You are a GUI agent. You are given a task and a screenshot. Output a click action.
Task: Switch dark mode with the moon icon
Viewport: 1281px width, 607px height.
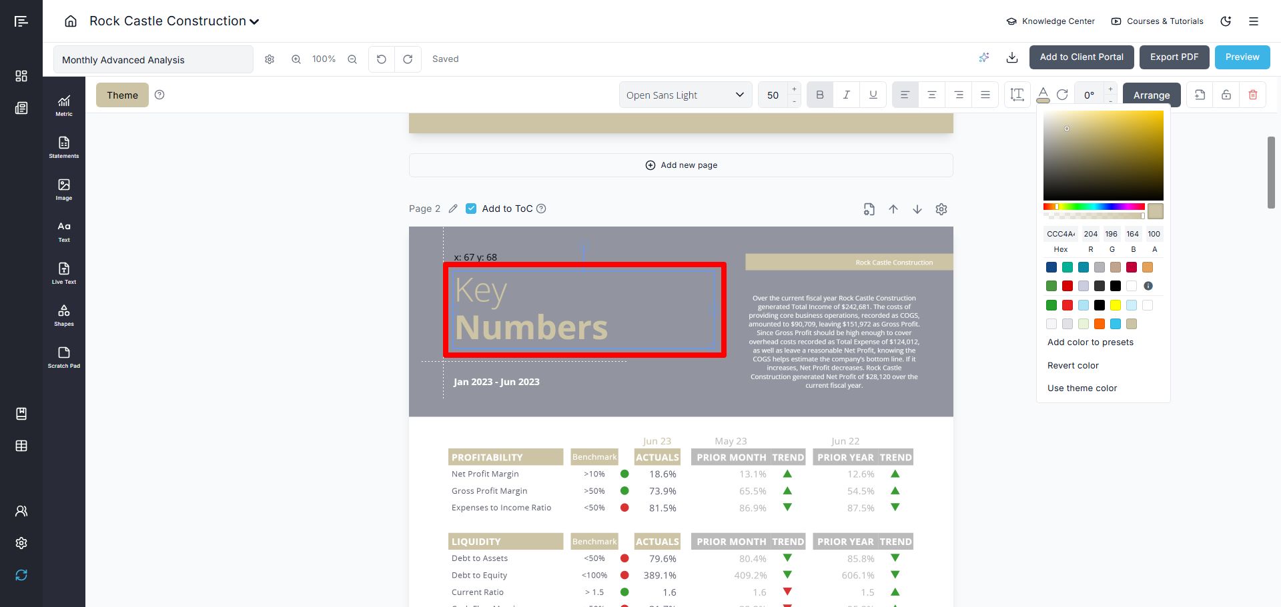pos(1226,21)
